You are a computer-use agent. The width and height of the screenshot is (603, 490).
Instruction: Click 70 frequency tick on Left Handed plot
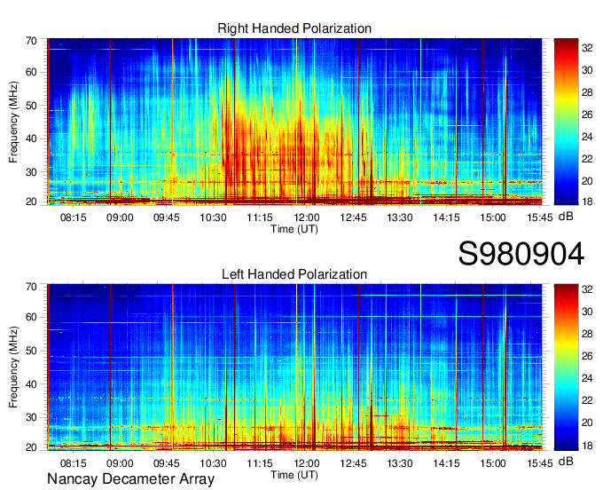tap(31, 287)
